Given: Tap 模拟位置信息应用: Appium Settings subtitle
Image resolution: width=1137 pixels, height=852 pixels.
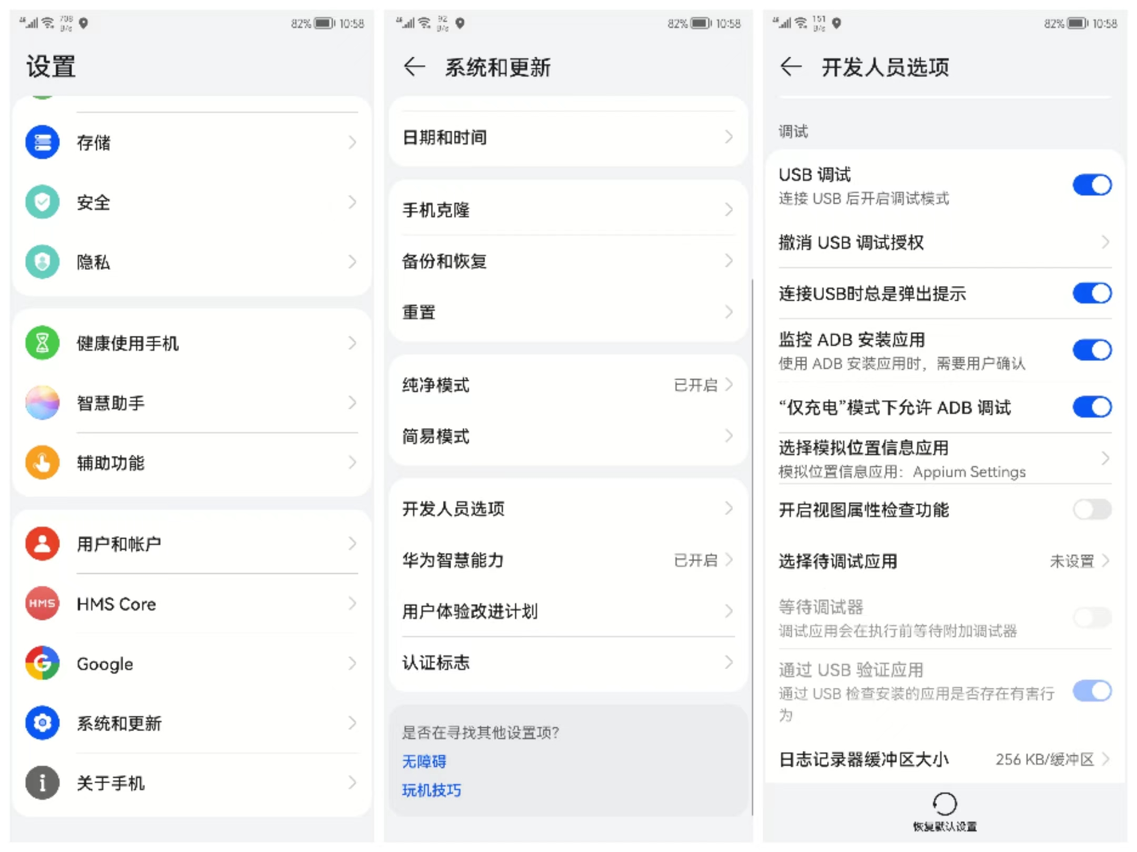Looking at the screenshot, I should tap(902, 472).
